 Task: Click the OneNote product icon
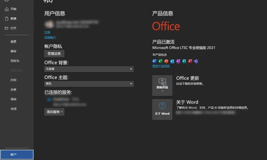tap(178, 61)
